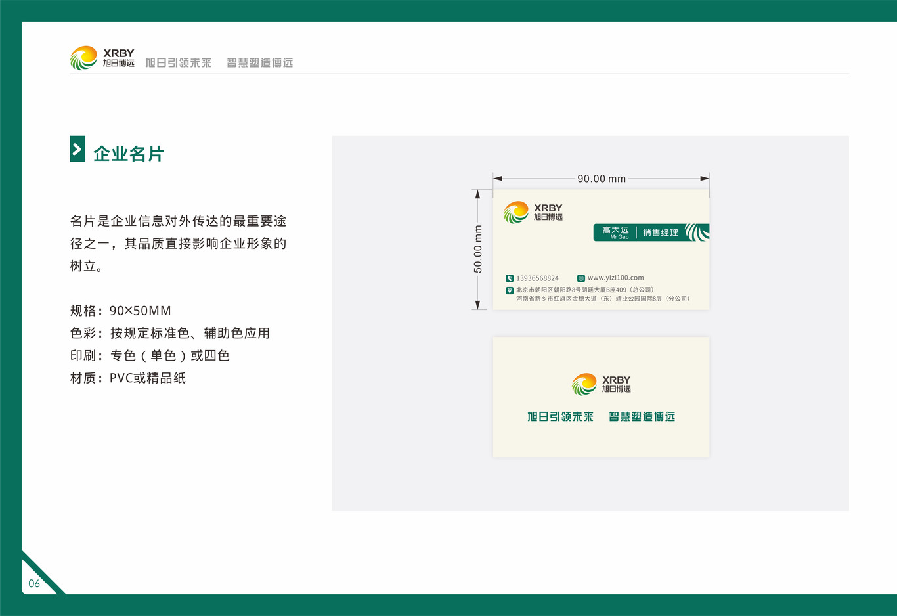Click the 北京市朝阳区 head office address line
897x616 pixels.
584,290
